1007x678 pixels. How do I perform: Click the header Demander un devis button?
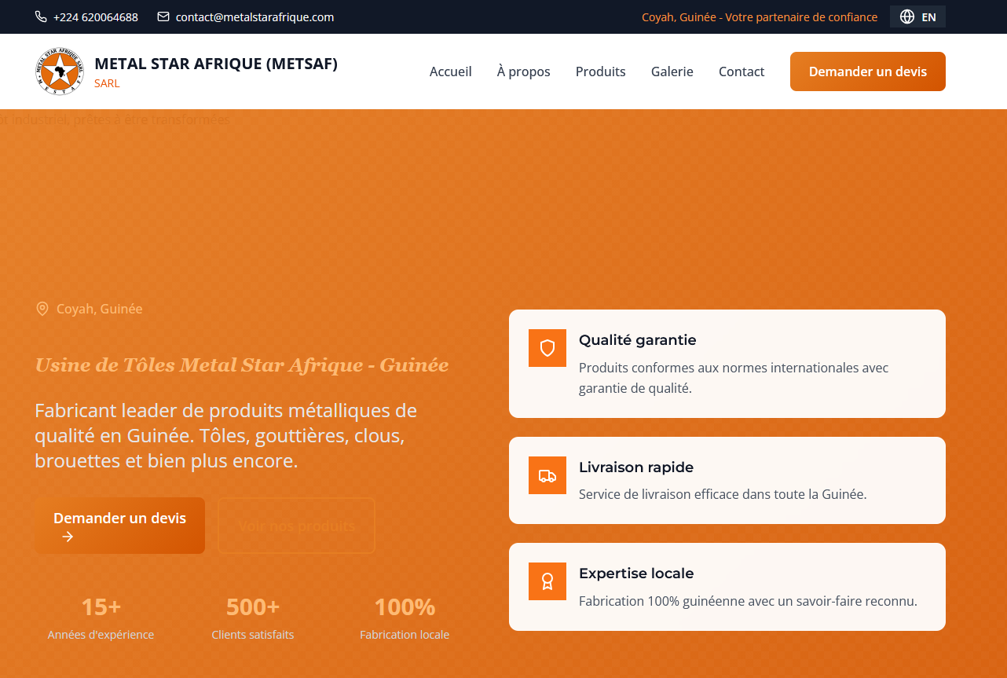pyautogui.click(x=868, y=71)
